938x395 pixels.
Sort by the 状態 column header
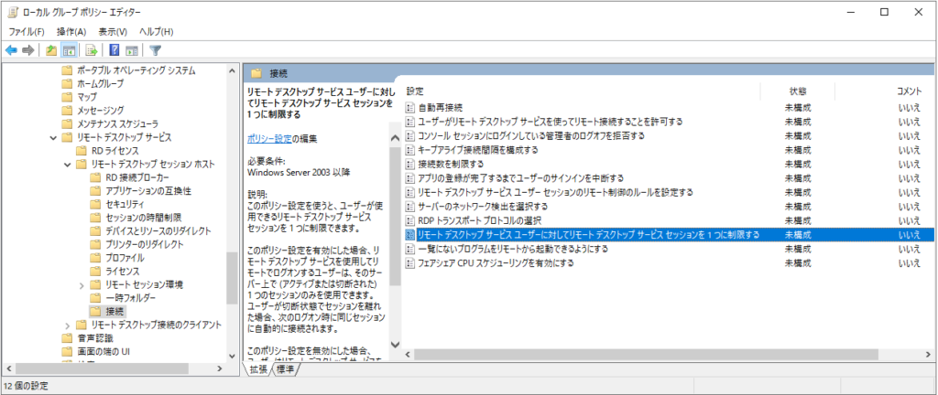pyautogui.click(x=797, y=91)
